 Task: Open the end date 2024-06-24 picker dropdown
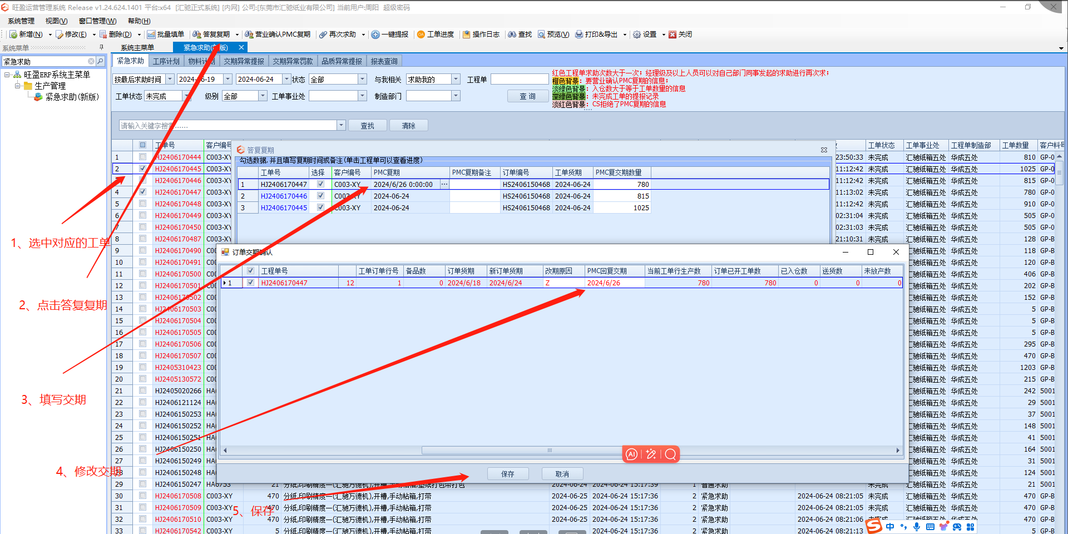click(x=286, y=80)
